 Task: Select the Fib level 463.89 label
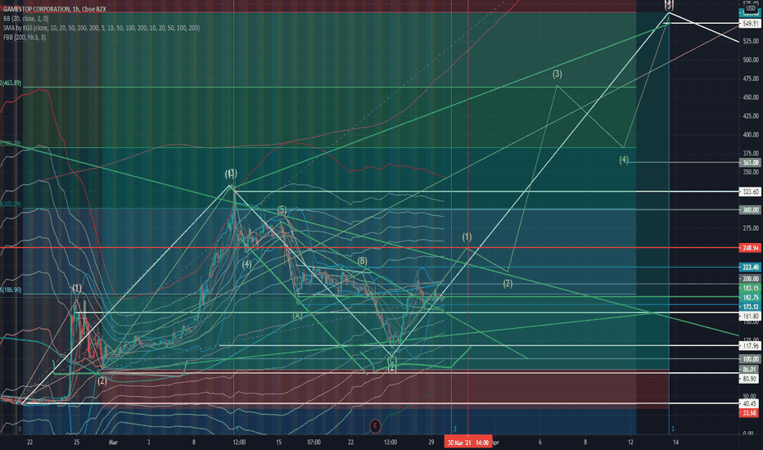(11, 83)
